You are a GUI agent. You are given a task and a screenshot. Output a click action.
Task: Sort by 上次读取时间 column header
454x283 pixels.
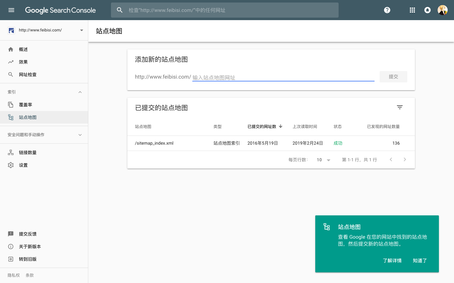click(305, 126)
